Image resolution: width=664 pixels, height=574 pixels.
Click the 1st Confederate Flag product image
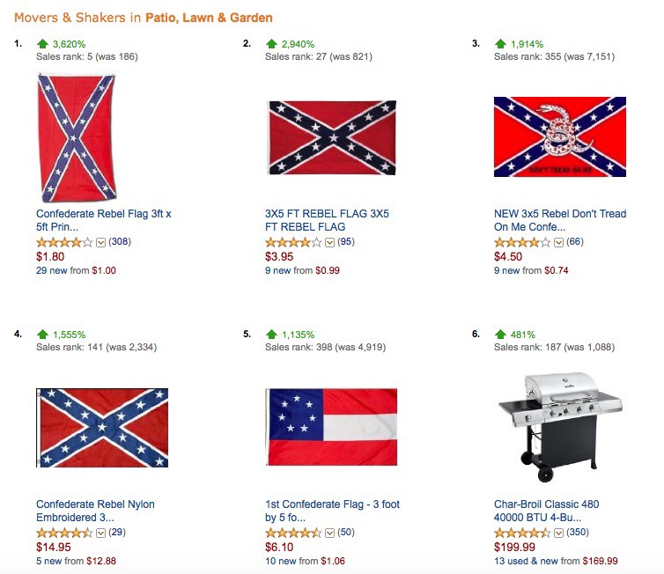[x=331, y=427]
